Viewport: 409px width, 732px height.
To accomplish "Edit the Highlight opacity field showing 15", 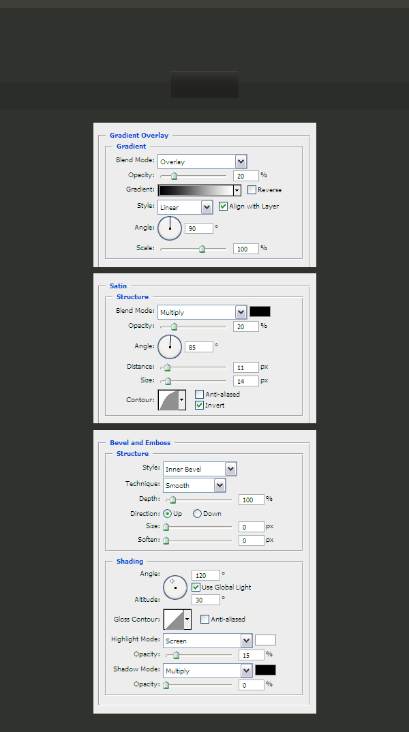I will point(251,655).
